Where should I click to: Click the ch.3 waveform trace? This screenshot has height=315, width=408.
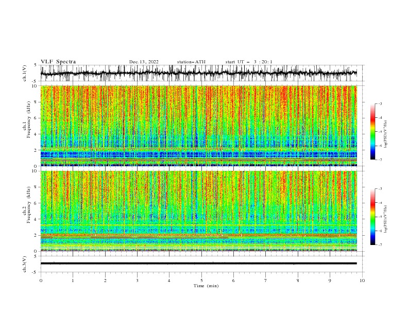coord(198,264)
